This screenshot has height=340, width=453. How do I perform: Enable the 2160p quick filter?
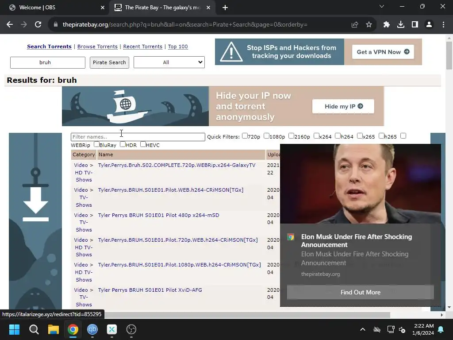click(291, 135)
